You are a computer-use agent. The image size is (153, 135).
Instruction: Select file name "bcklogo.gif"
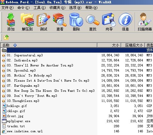[17, 106]
